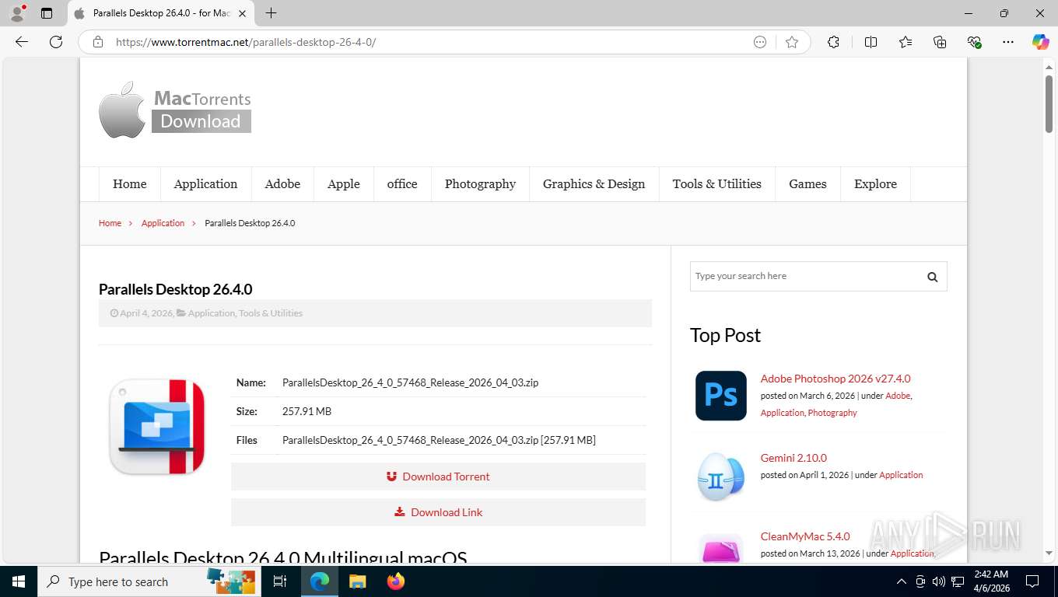Click the page vertical scrollbar thumb

coord(1049,105)
